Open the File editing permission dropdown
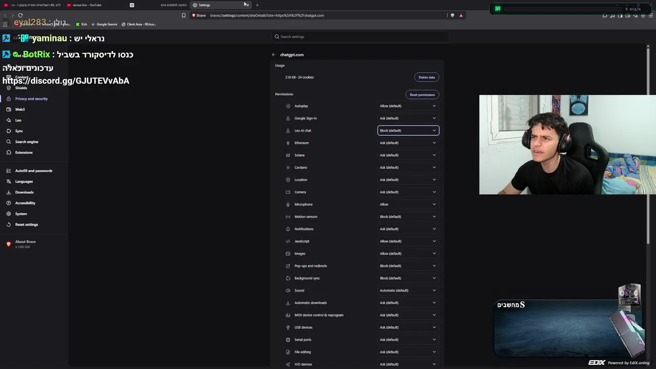 [408, 352]
